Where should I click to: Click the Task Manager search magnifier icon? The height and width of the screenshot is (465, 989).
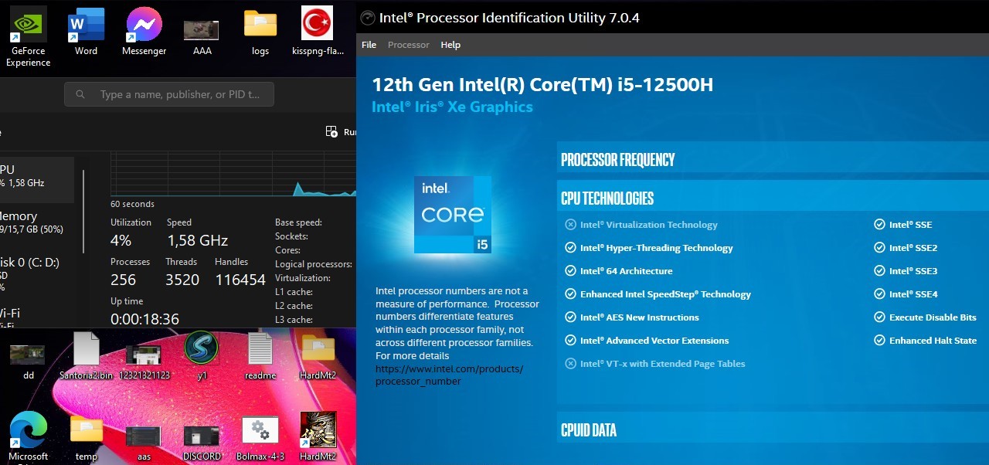point(80,95)
